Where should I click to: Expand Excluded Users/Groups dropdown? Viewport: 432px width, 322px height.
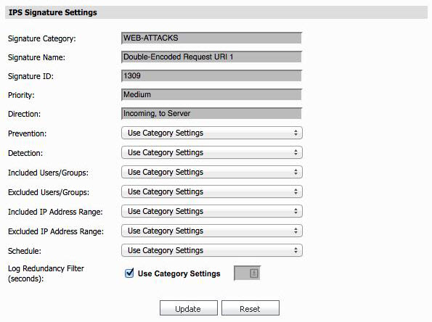point(211,191)
